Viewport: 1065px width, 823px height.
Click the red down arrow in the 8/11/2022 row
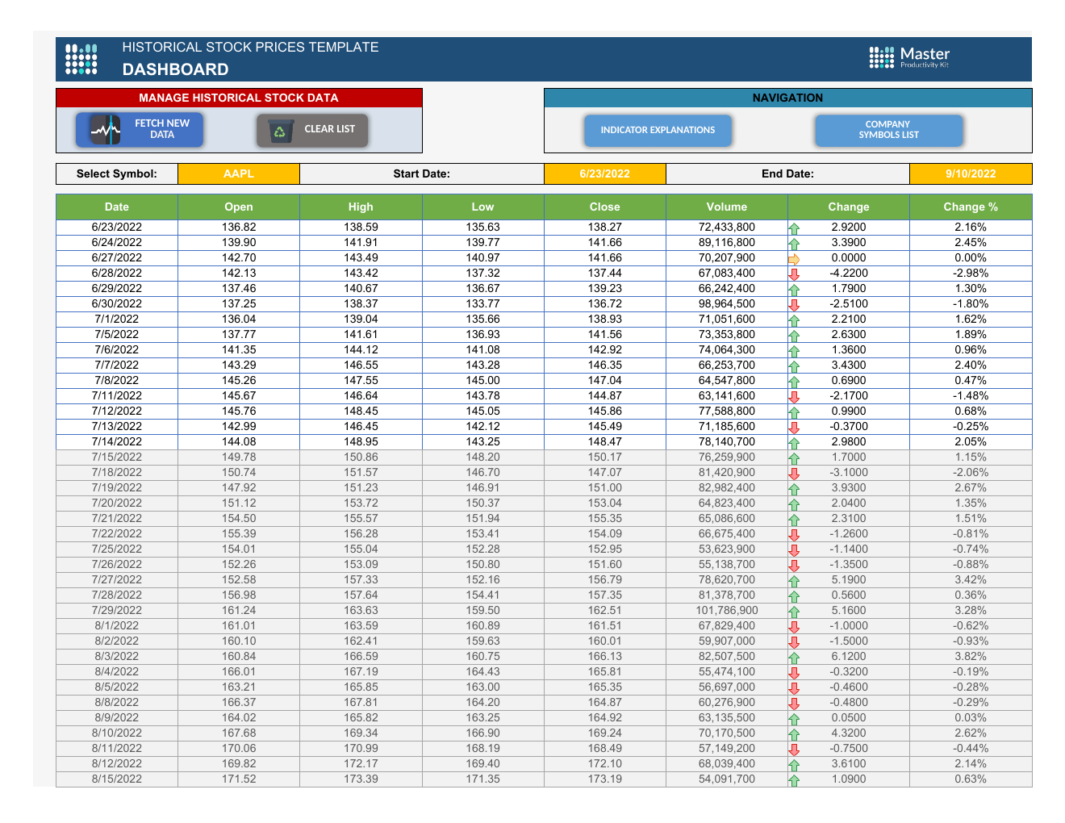coord(794,750)
